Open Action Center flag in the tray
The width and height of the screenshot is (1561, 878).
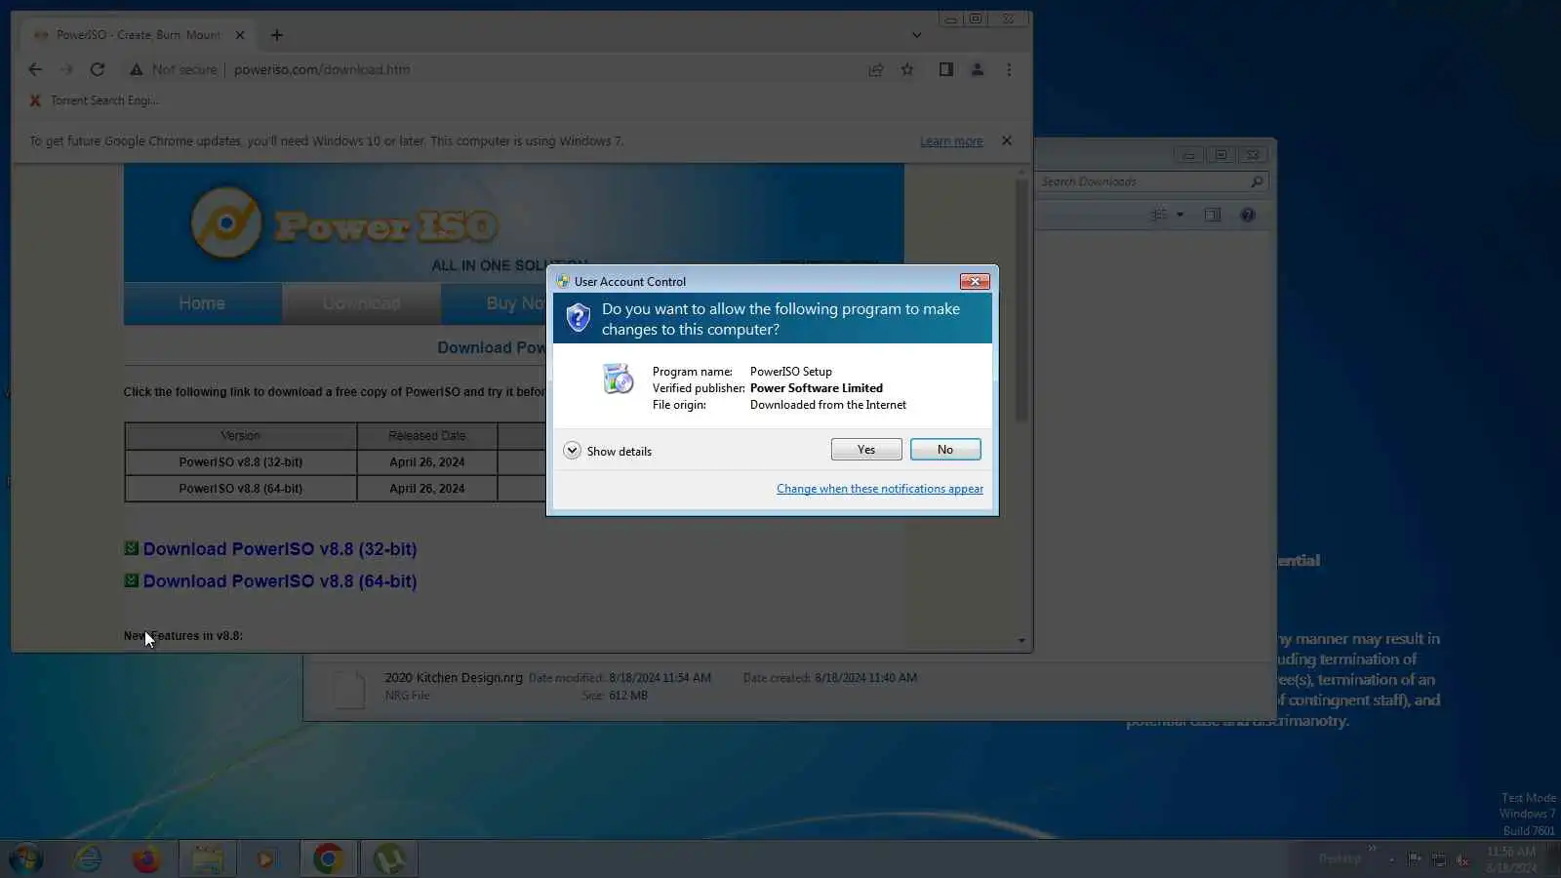pyautogui.click(x=1415, y=859)
